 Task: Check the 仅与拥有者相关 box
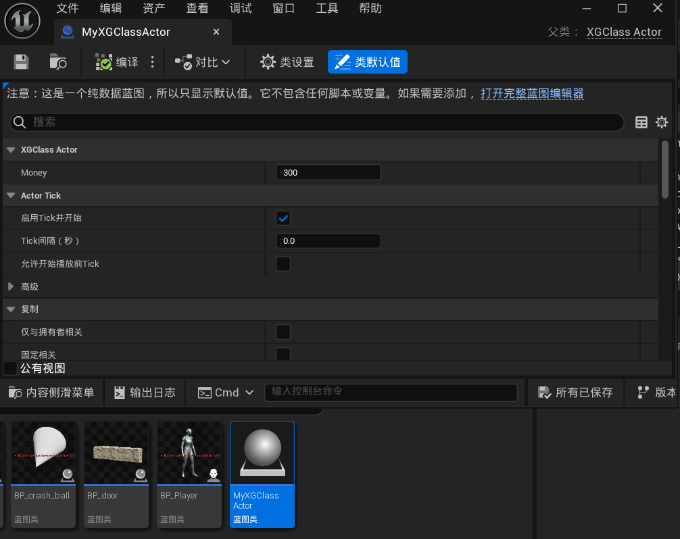tap(283, 332)
